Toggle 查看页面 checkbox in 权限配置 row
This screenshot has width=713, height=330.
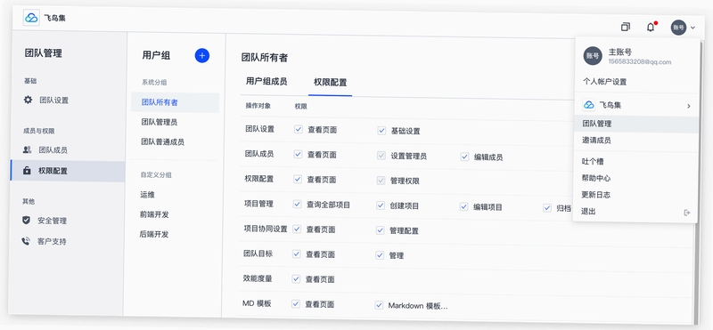click(x=298, y=180)
